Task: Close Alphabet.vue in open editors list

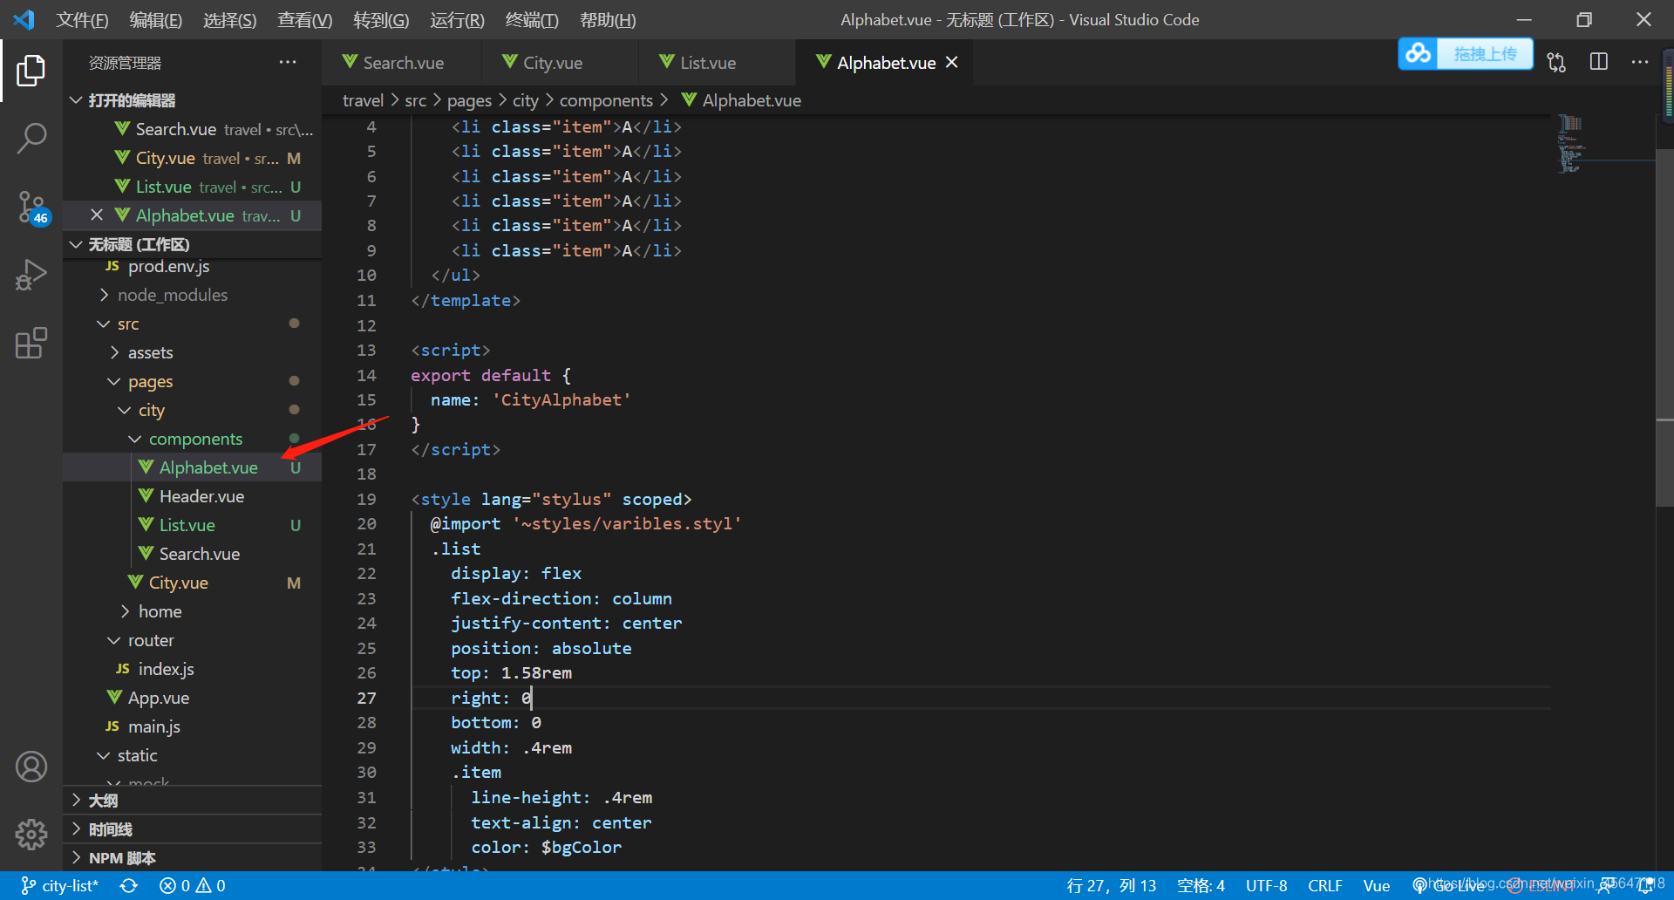Action: (97, 215)
